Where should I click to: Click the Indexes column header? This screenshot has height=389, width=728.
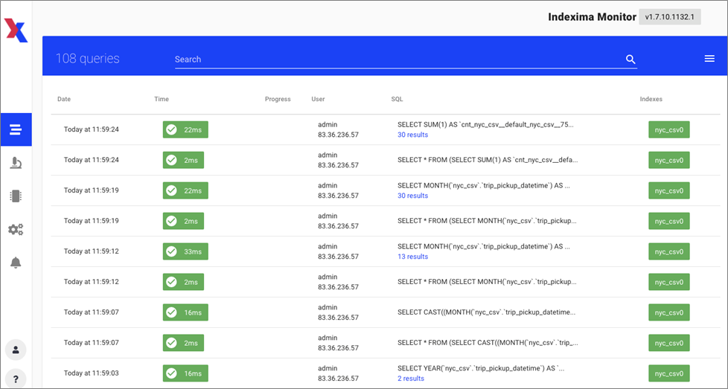click(x=651, y=99)
